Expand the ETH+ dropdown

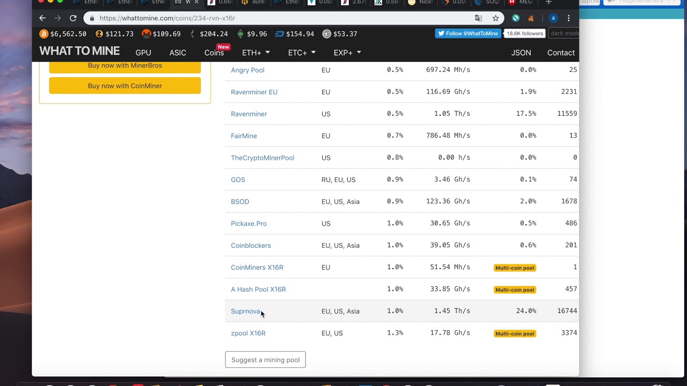coord(256,53)
